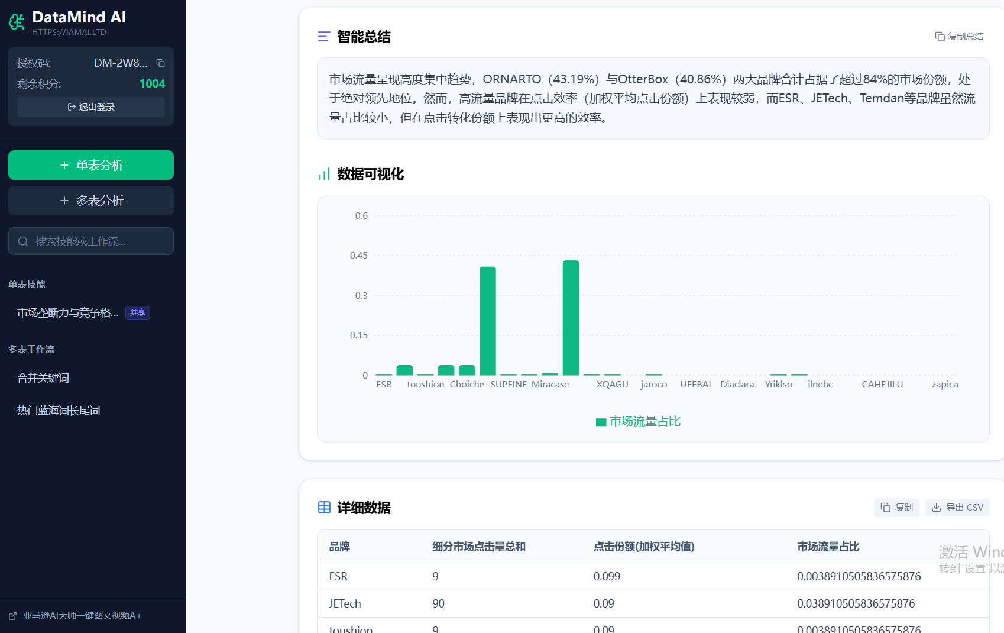Click 复制总结 to copy the summary
The image size is (1004, 633).
pyautogui.click(x=959, y=37)
